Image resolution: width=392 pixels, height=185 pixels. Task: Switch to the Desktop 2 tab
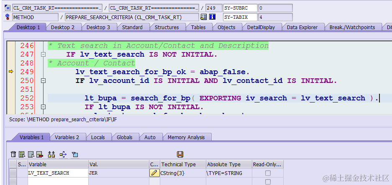click(x=63, y=27)
